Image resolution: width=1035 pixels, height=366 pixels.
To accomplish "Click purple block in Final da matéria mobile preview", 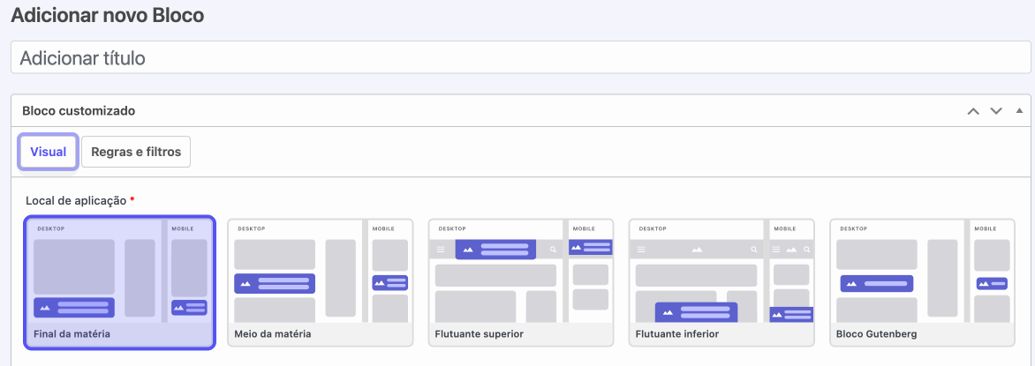I will [189, 307].
